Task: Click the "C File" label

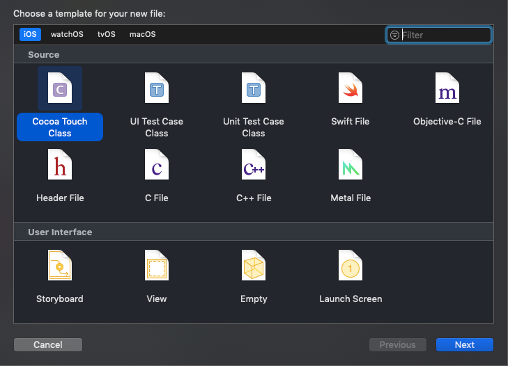Action: pyautogui.click(x=157, y=198)
